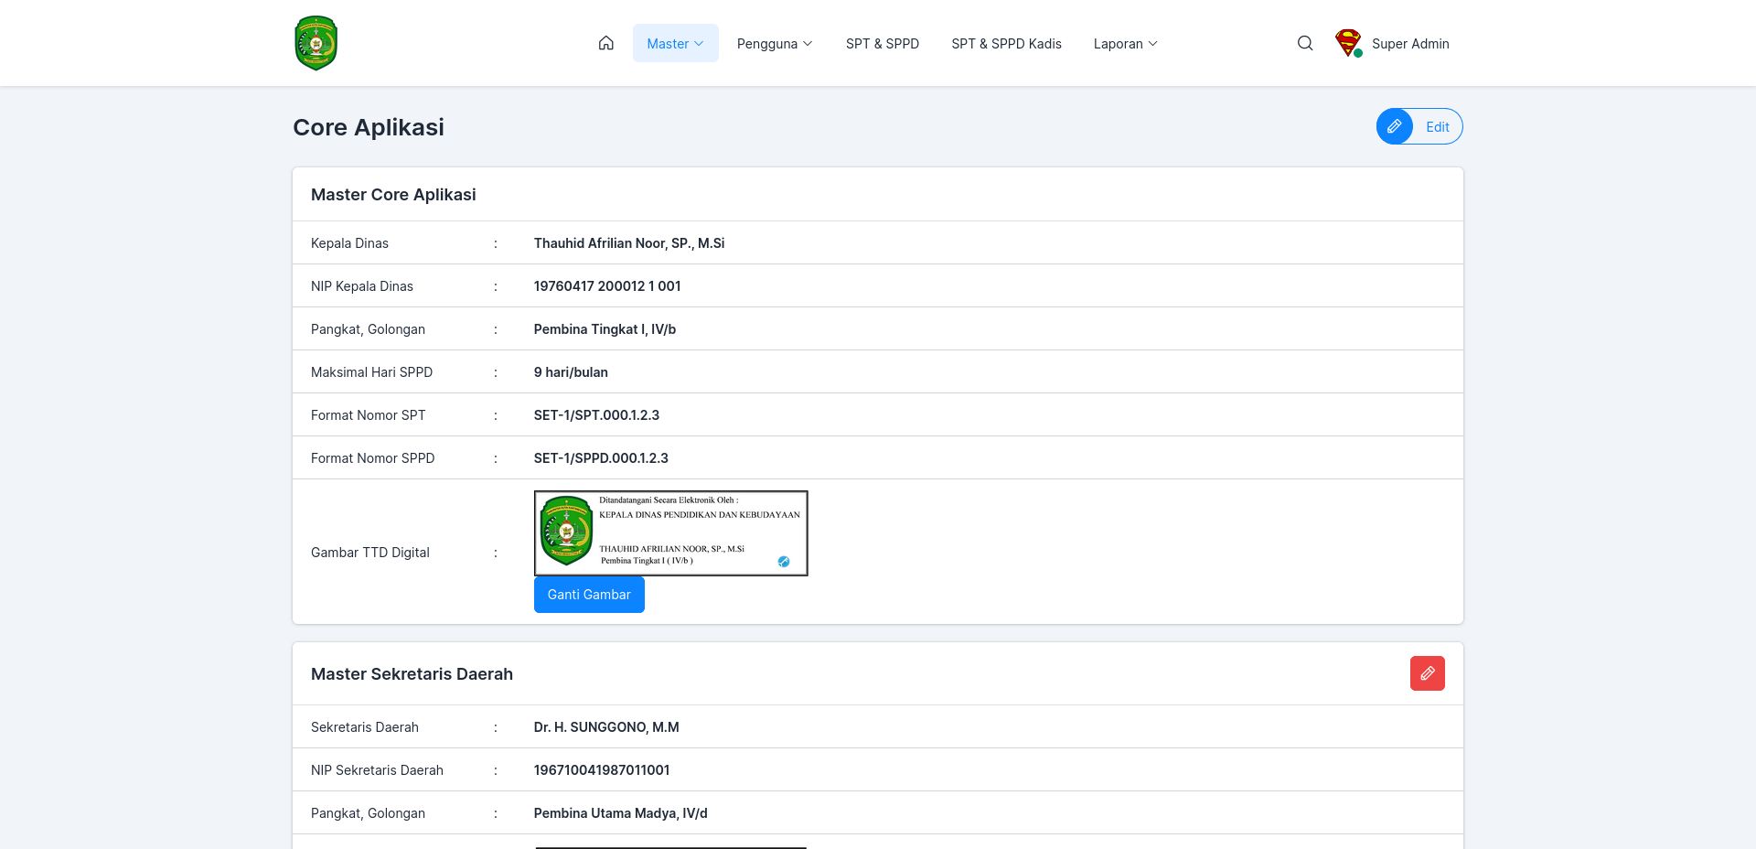1756x849 pixels.
Task: Expand the Laporan dropdown menu
Action: tap(1126, 43)
